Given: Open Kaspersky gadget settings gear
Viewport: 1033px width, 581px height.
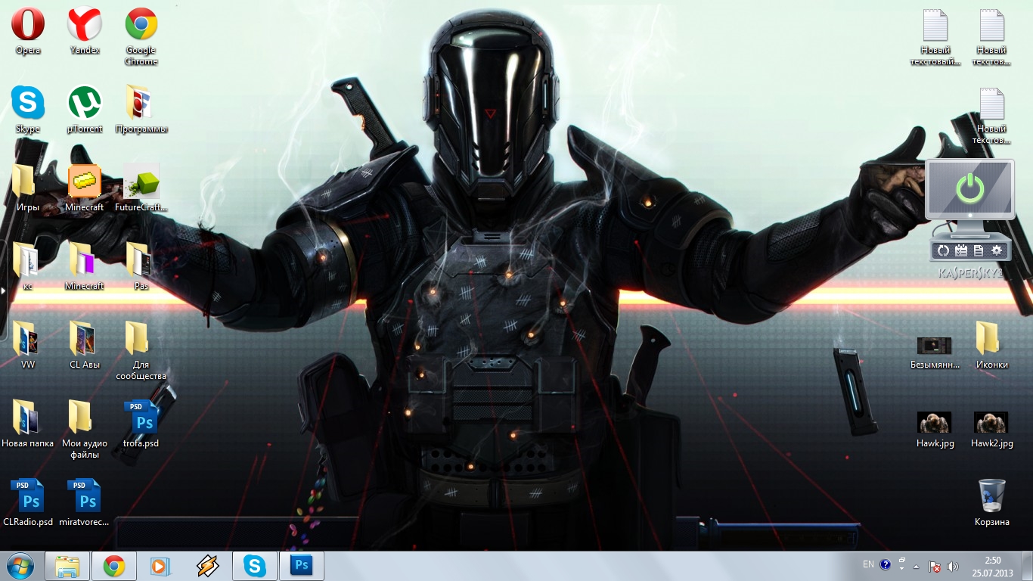Looking at the screenshot, I should pyautogui.click(x=997, y=250).
